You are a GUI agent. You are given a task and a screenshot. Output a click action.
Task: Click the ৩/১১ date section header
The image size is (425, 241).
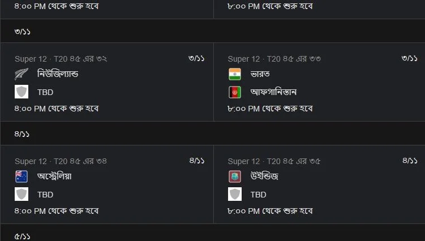(213, 31)
